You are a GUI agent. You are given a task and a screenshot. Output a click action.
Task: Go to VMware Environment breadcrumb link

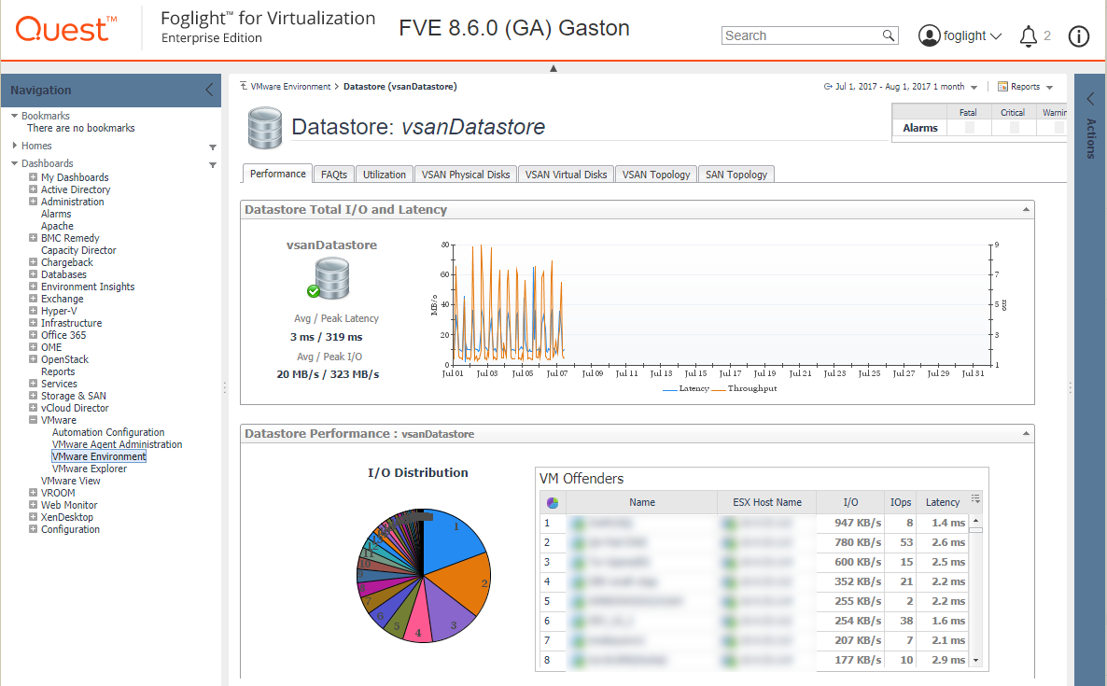coord(290,87)
